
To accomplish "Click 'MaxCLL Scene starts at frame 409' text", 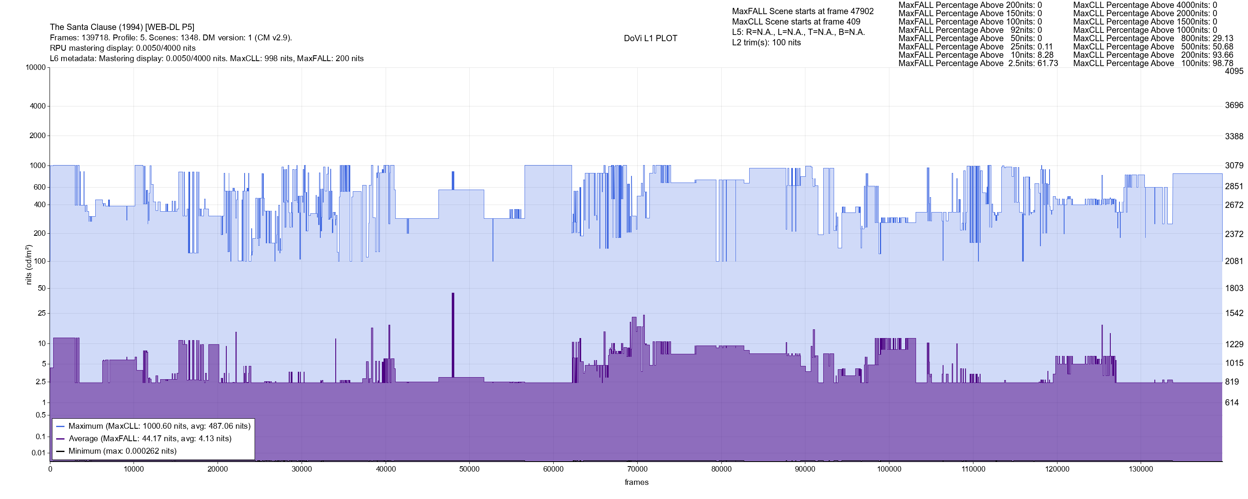I will (796, 22).
